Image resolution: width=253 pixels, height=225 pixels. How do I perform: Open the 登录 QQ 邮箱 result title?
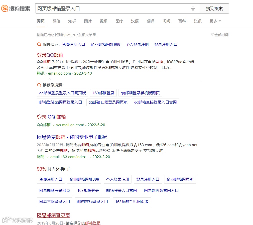(51, 117)
